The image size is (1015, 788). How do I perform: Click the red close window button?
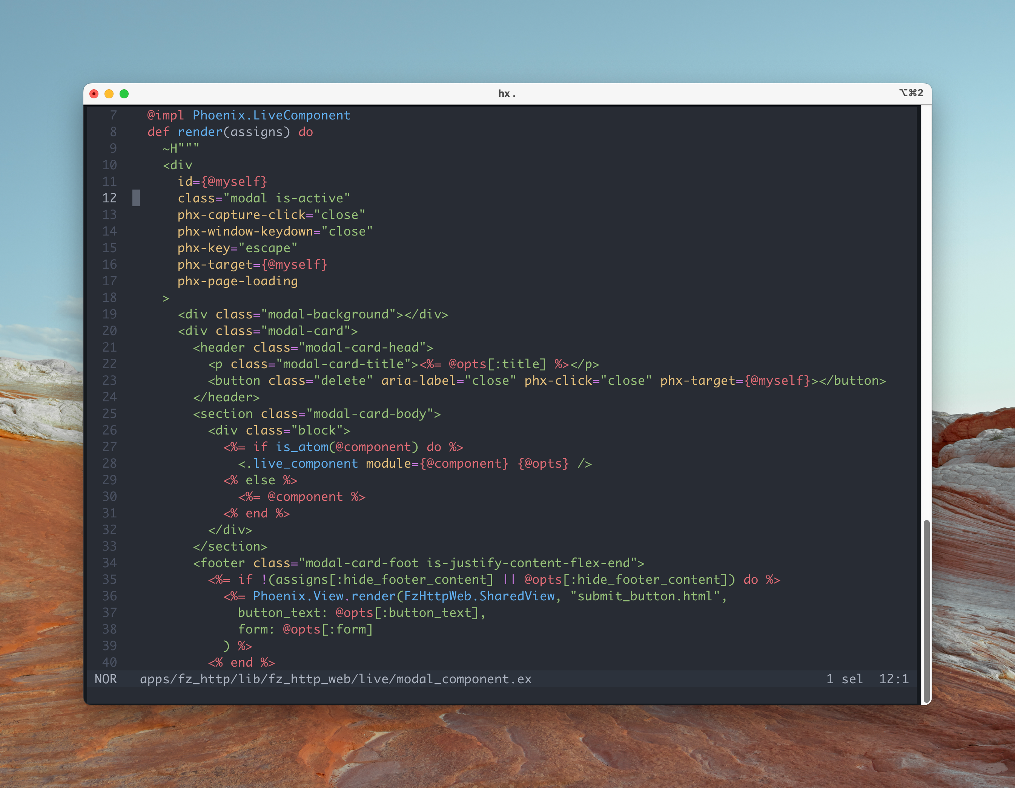coord(94,94)
